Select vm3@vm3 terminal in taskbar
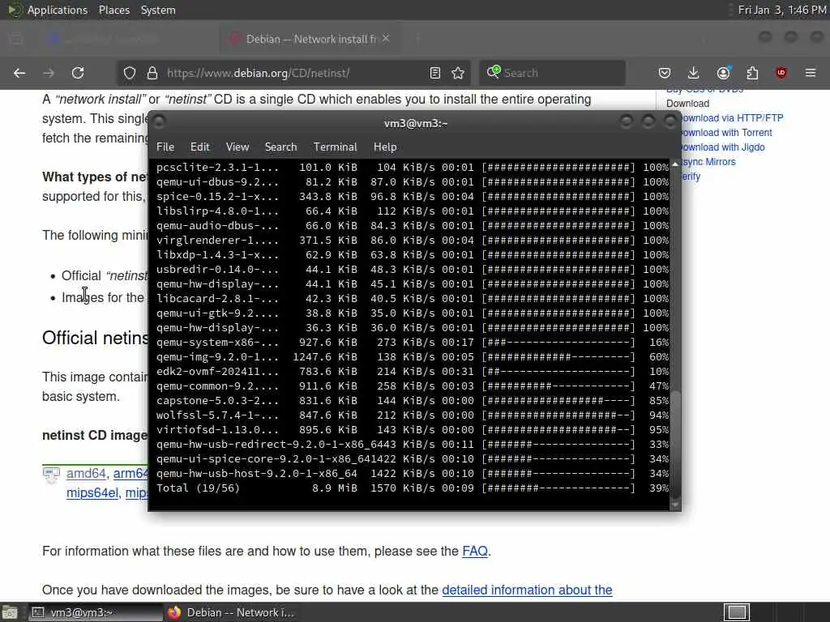The width and height of the screenshot is (830, 622). [96, 612]
